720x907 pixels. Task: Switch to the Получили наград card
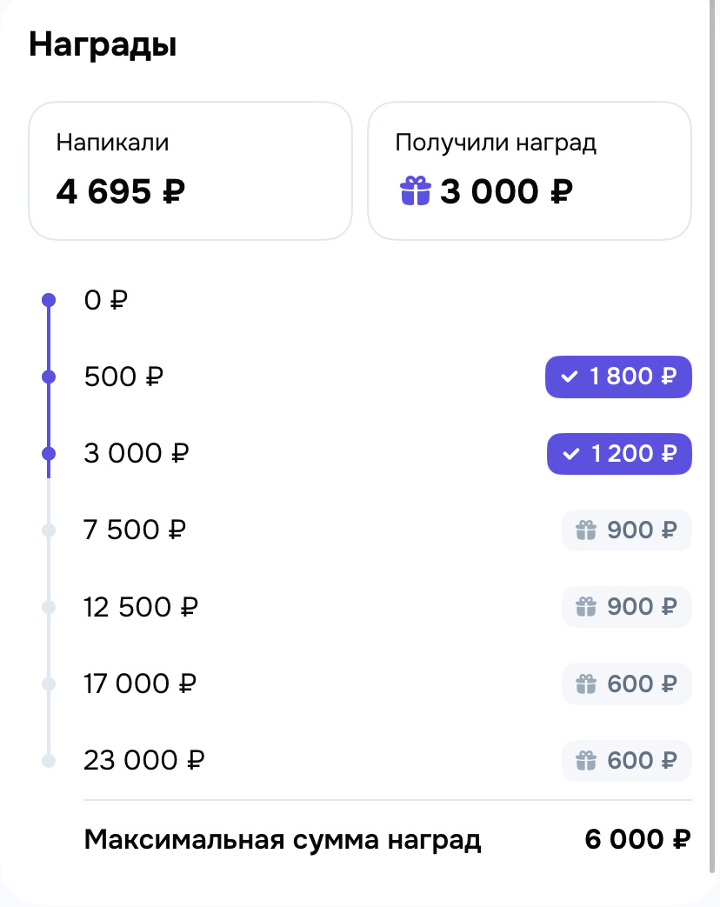(x=529, y=170)
